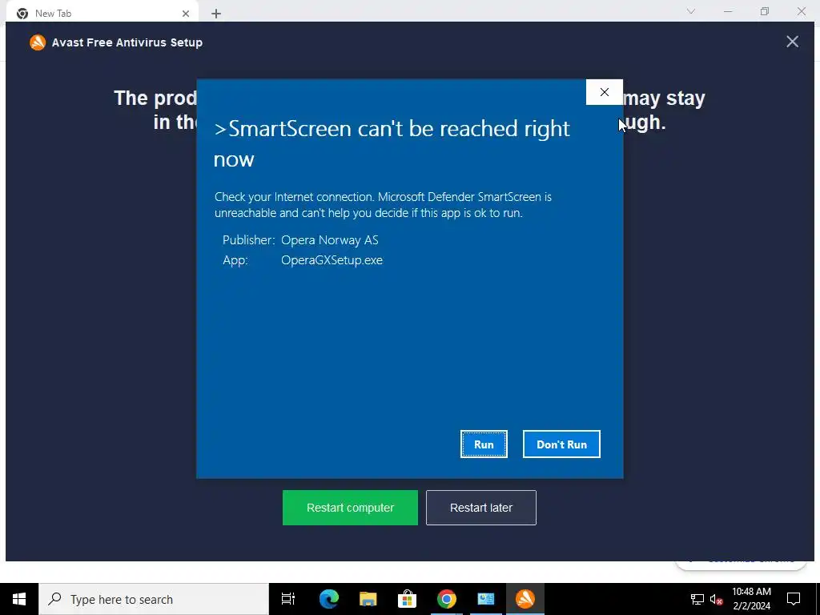Open the clock showing 10:48 AM

(751, 599)
